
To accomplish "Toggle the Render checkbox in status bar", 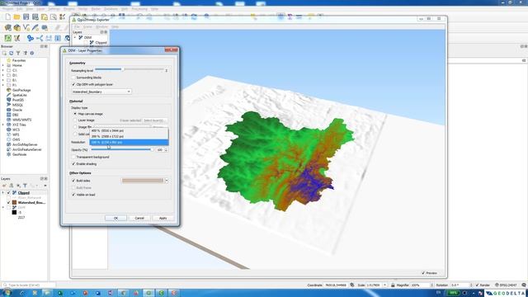I will 477,285.
